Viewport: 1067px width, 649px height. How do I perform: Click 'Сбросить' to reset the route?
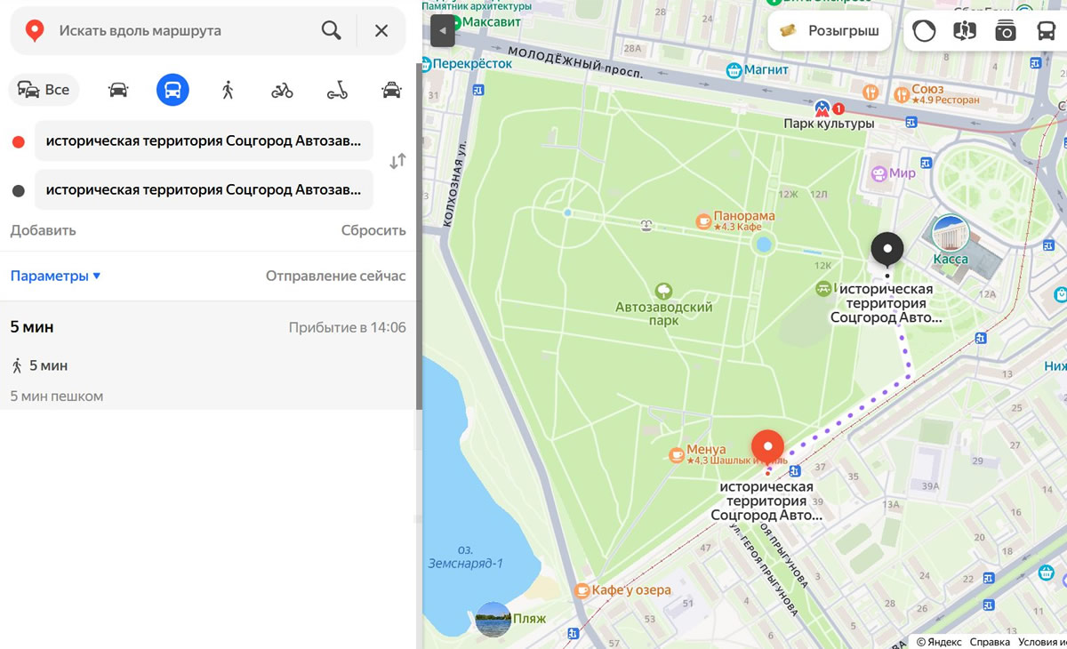pyautogui.click(x=373, y=230)
